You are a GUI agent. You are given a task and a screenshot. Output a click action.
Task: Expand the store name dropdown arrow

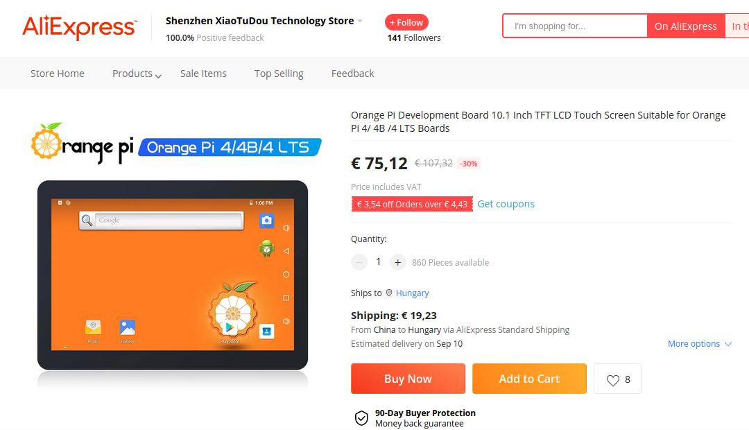pos(360,21)
